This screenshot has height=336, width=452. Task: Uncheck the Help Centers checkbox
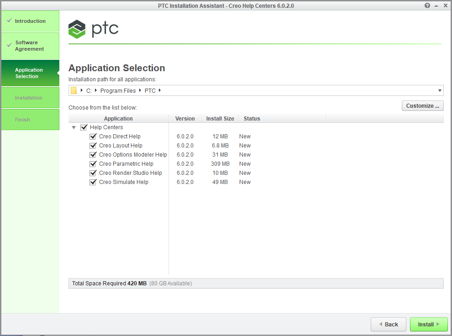pos(84,127)
